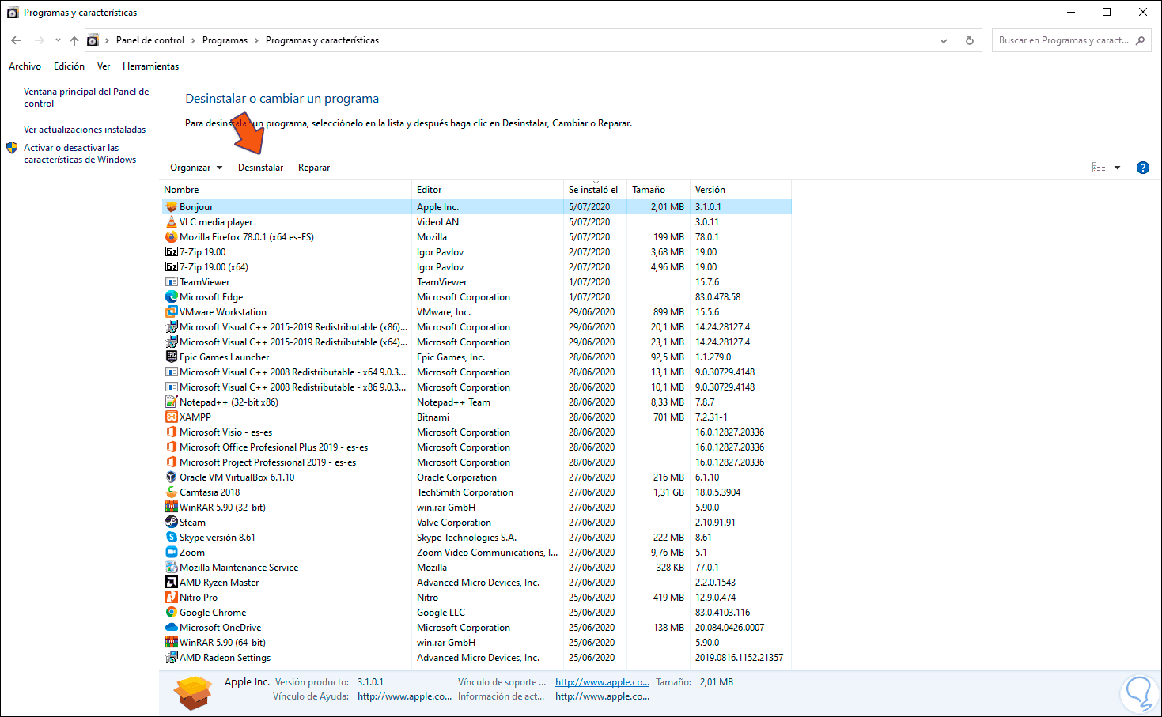Select the 7-Zip 19.00 (x64) row
The width and height of the screenshot is (1162, 717).
pyautogui.click(x=476, y=267)
